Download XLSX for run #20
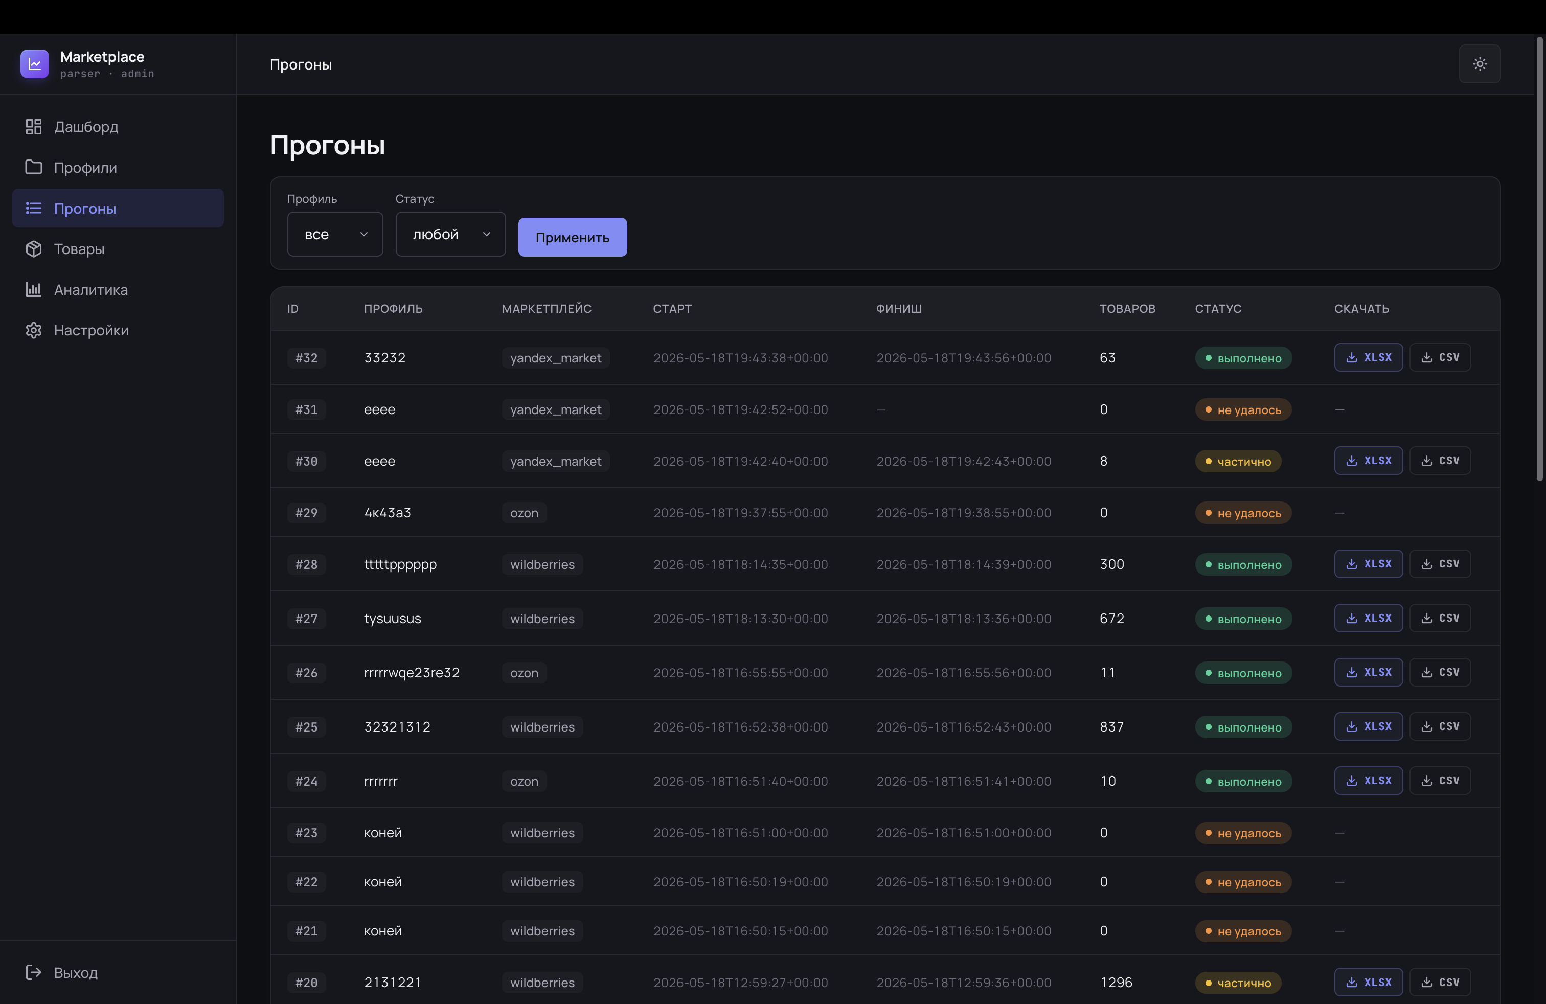The width and height of the screenshot is (1546, 1004). coord(1368,982)
